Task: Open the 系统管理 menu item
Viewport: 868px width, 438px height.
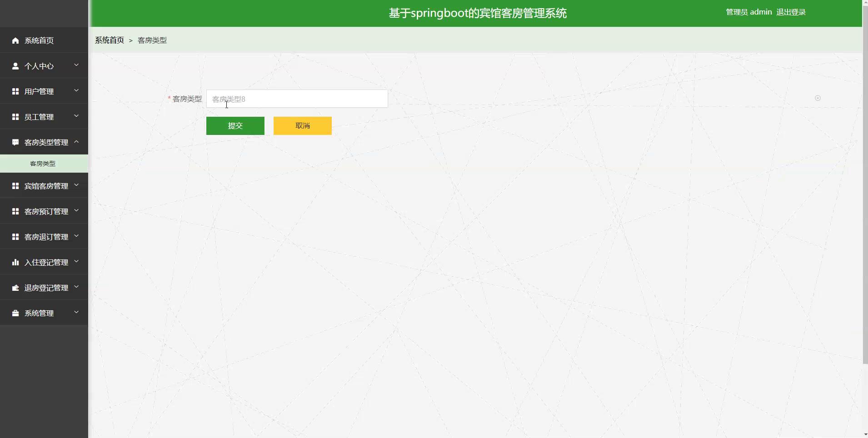Action: (44, 313)
